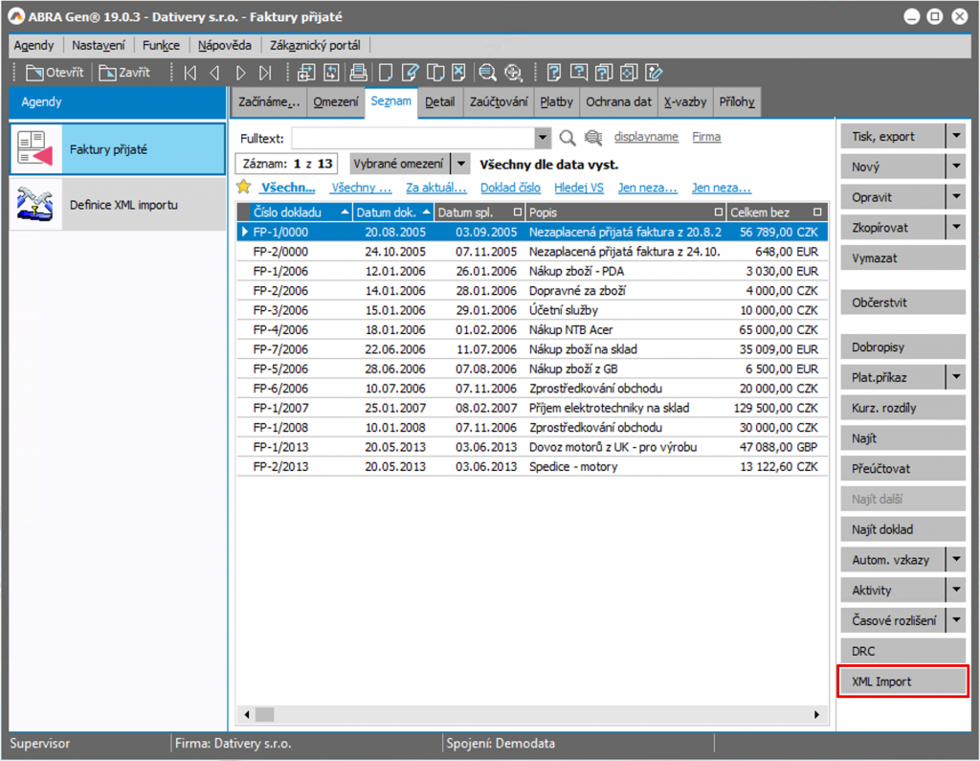Click the switch windows toolbar icon

pyautogui.click(x=305, y=73)
